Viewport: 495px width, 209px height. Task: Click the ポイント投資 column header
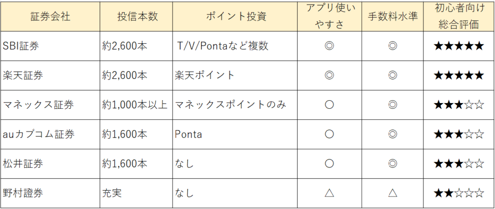(236, 16)
